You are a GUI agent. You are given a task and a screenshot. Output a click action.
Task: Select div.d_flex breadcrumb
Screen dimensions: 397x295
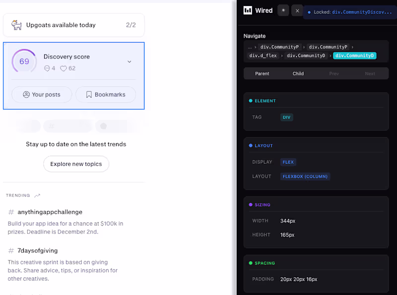click(x=263, y=55)
